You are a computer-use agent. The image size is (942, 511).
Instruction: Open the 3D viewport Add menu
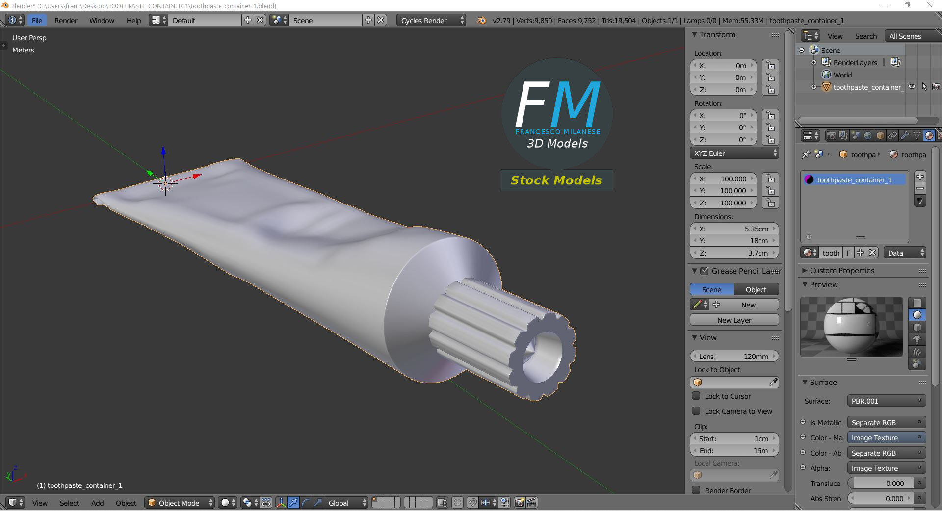point(97,503)
